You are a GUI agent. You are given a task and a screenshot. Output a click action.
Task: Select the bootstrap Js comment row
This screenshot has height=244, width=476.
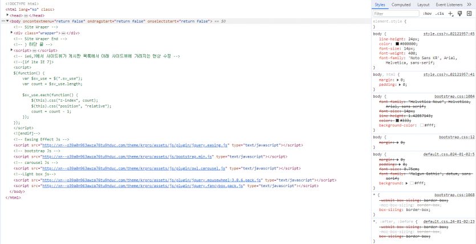click(36, 151)
